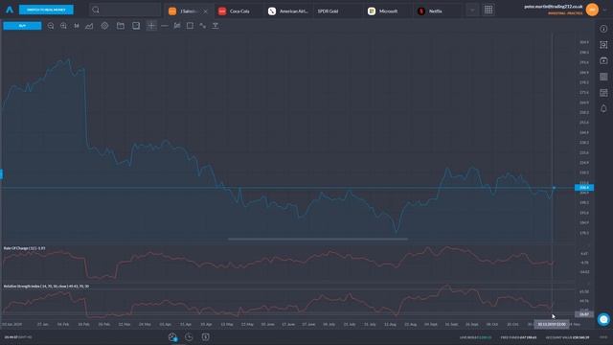Open the history clock icon

tap(189, 336)
